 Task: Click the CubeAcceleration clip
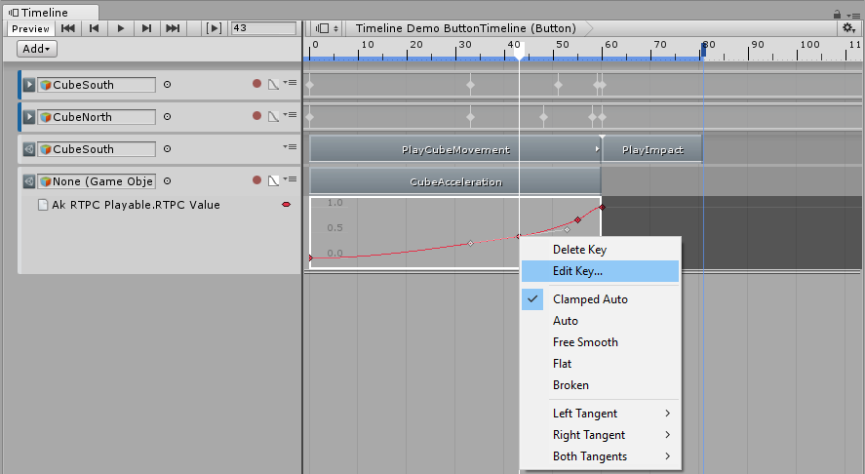click(x=455, y=181)
